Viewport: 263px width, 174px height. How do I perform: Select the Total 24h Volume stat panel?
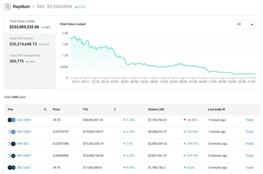coord(30,42)
